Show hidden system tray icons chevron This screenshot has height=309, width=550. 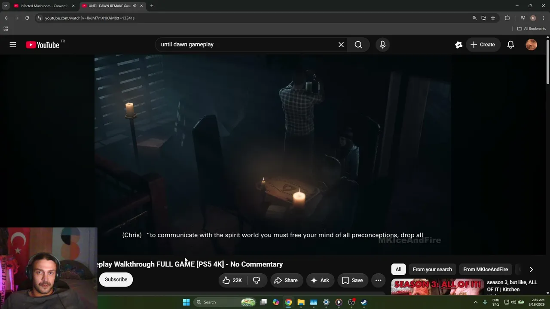pos(476,302)
